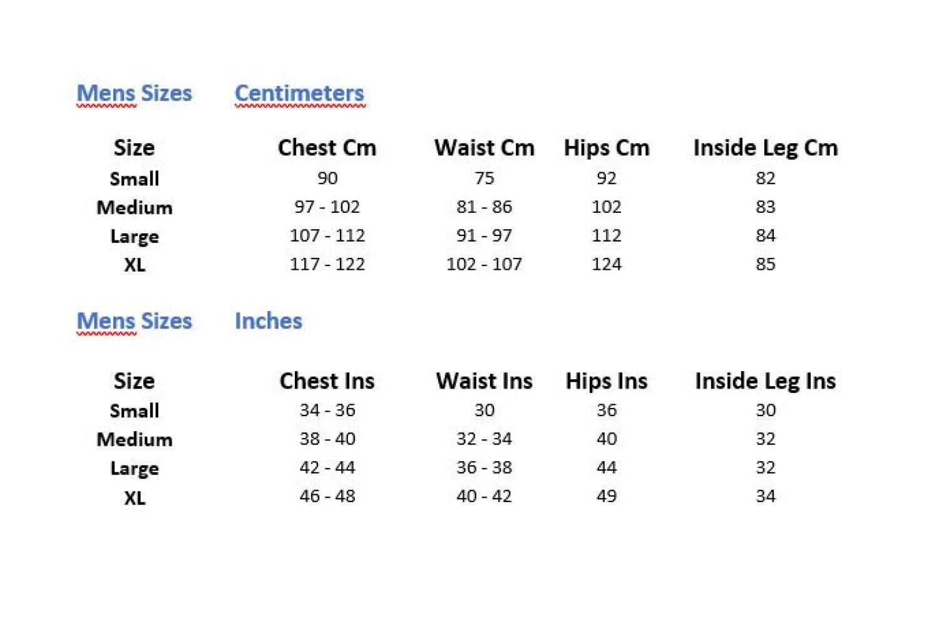Click the 'Inches' heading text
Viewport: 939px width, 644px height.
pos(268,321)
